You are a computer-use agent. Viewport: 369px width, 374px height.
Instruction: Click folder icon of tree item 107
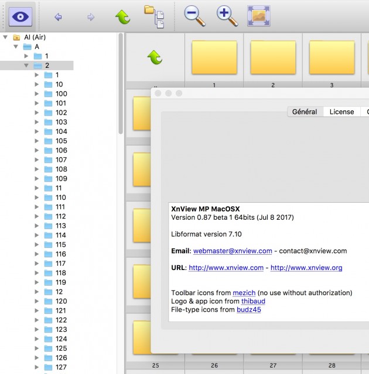pos(48,160)
